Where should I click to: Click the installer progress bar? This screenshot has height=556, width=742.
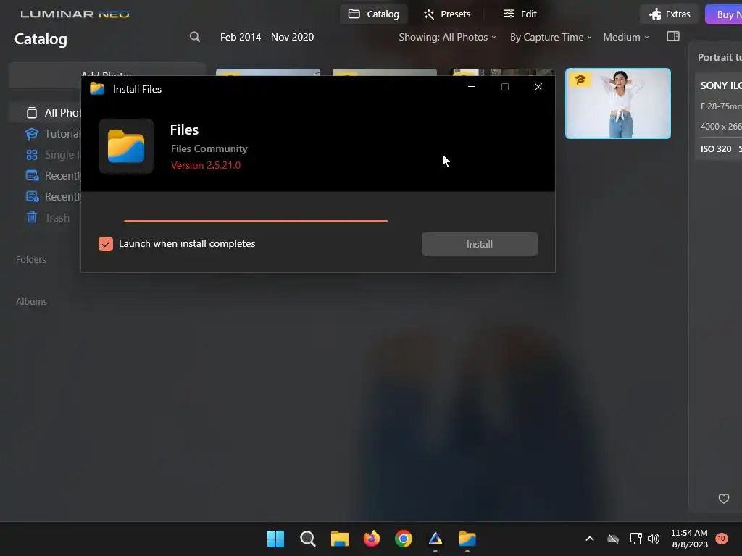point(256,221)
